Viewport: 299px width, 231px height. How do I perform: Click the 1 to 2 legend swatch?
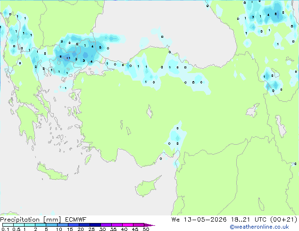30,225
